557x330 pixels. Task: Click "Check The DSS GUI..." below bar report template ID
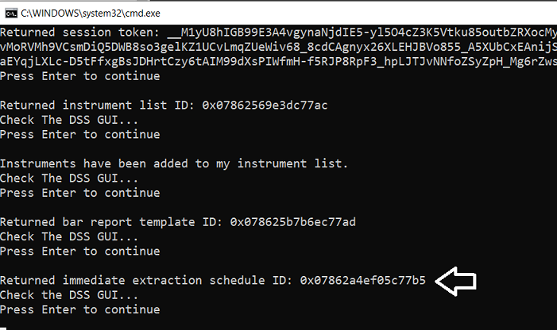[x=68, y=236]
